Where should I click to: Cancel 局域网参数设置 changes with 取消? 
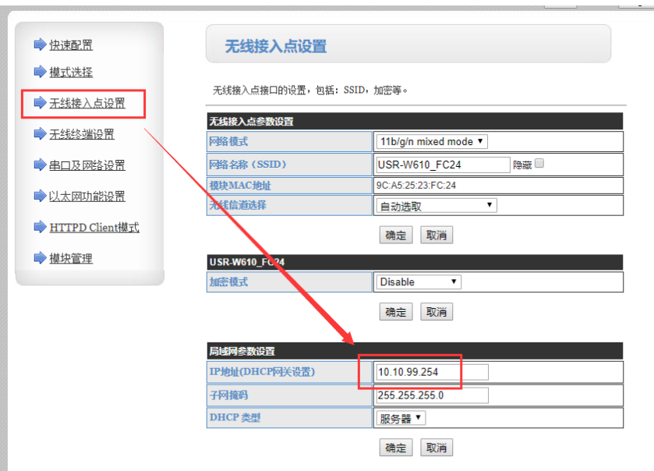(437, 448)
